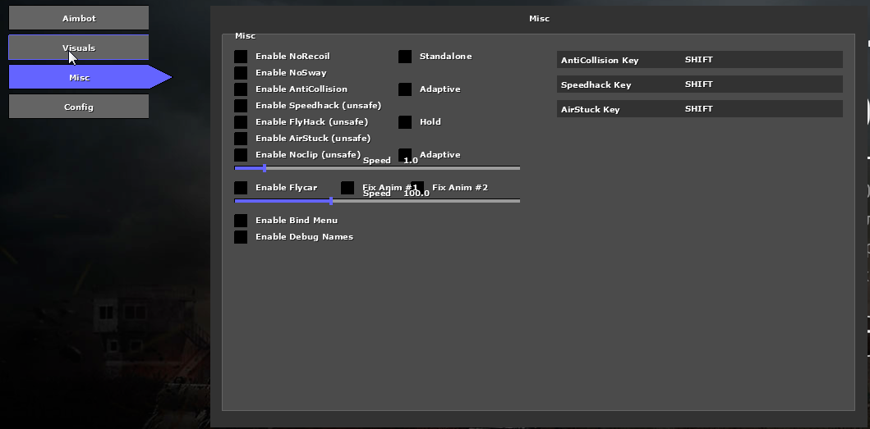Toggle the Enable NoRecoil checkbox
870x429 pixels.
[241, 57]
